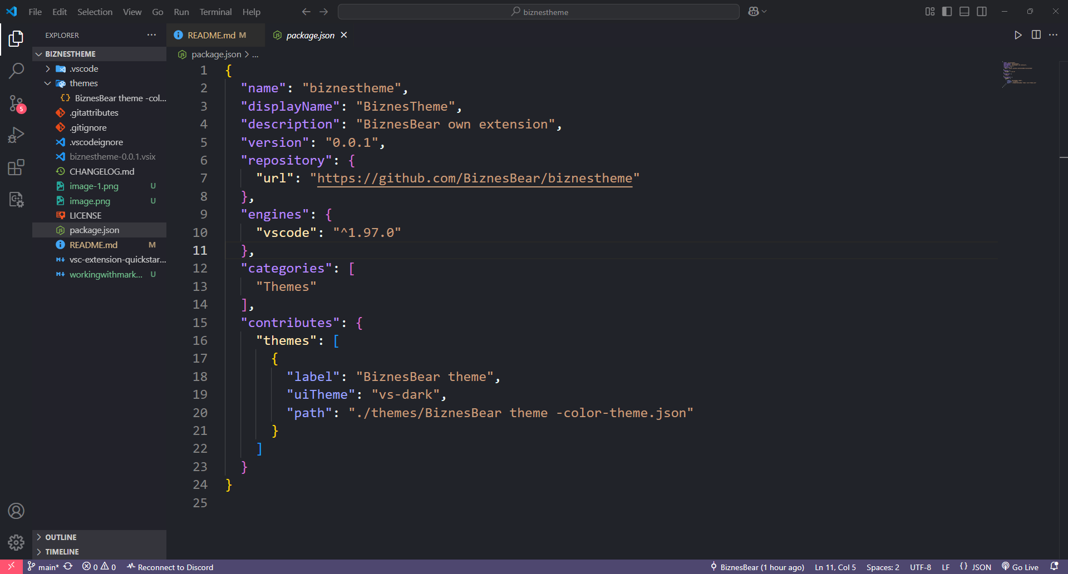Click BiznesBear git blame status item
This screenshot has width=1068, height=574.
[x=757, y=567]
